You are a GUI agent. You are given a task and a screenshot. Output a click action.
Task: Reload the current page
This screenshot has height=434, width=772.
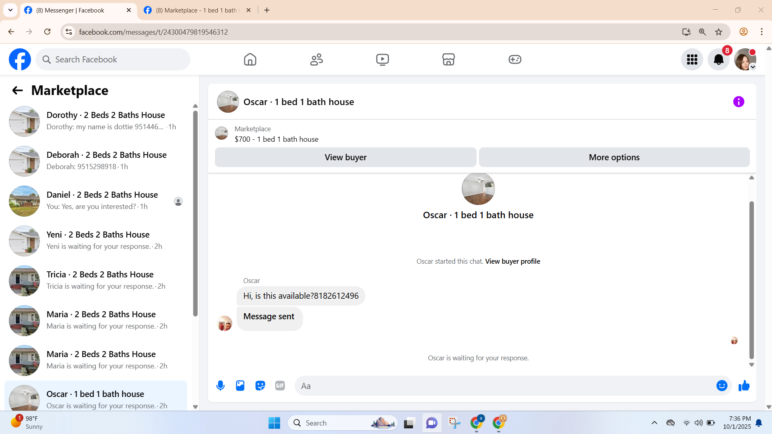pyautogui.click(x=47, y=32)
